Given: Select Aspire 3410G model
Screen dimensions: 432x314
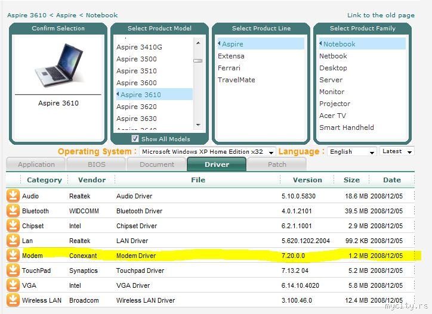Looking at the screenshot, I should (x=139, y=47).
